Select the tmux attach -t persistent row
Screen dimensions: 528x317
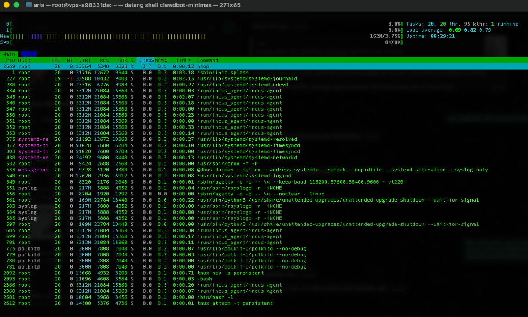point(264,303)
